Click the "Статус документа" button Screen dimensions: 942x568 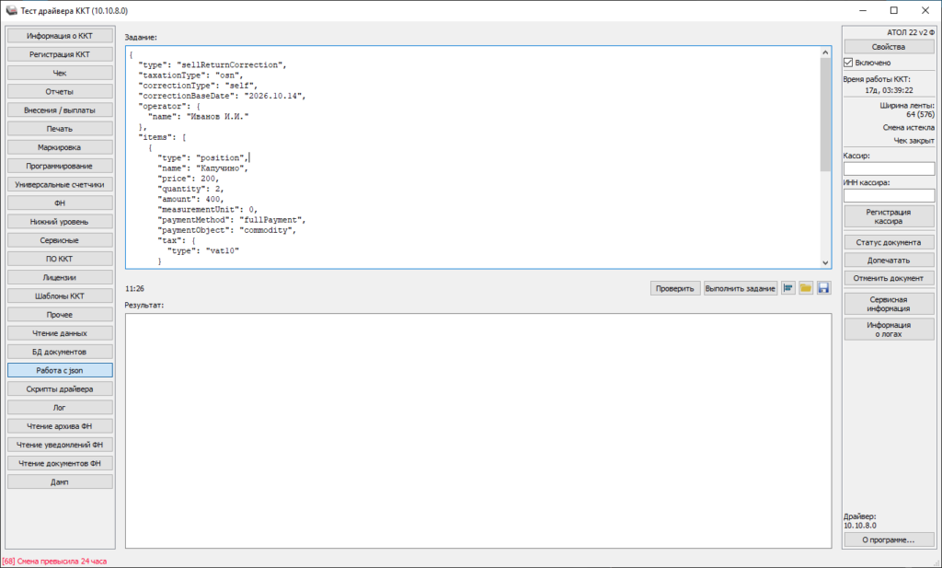(x=889, y=242)
